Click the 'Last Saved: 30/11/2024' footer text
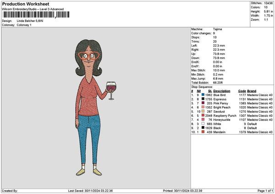Image resolution: width=275 pixels, height=194 pixels. tap(90, 191)
